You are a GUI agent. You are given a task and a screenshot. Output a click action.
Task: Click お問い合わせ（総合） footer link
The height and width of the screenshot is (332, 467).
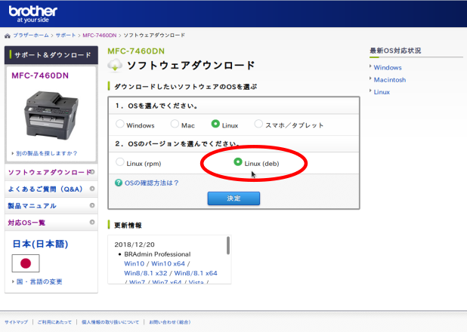170,322
